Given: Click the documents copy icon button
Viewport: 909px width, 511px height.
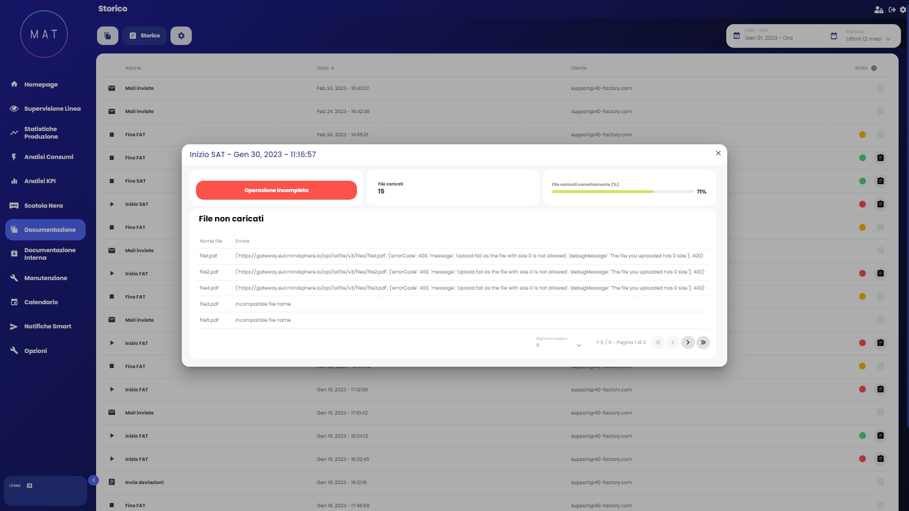Looking at the screenshot, I should (x=107, y=35).
